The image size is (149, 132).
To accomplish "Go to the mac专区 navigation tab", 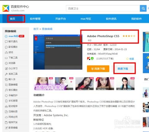I will (86, 19).
